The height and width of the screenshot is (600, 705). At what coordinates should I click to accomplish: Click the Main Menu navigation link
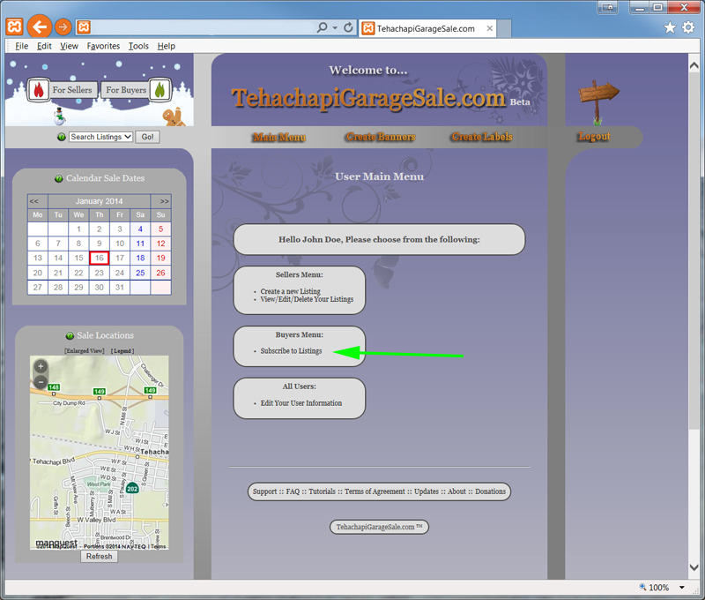tap(279, 137)
